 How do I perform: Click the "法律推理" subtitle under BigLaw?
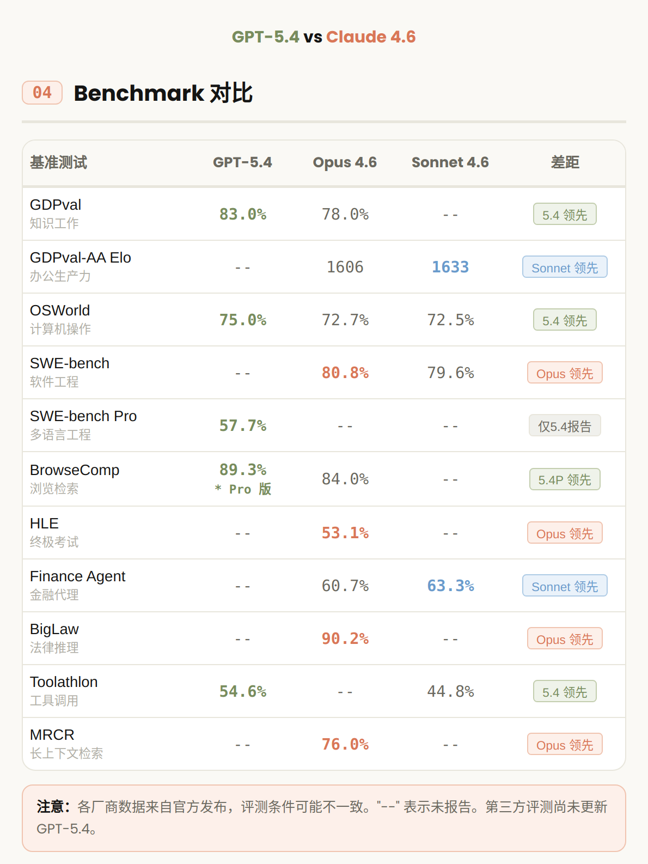click(54, 648)
